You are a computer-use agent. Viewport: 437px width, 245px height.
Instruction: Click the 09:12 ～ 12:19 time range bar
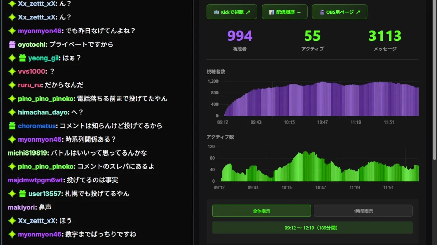point(312,228)
